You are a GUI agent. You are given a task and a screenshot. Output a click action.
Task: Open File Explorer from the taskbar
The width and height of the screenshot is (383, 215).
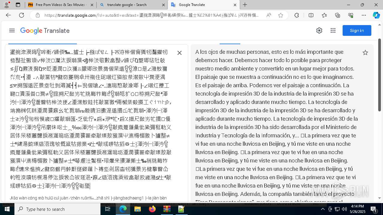click(137, 209)
